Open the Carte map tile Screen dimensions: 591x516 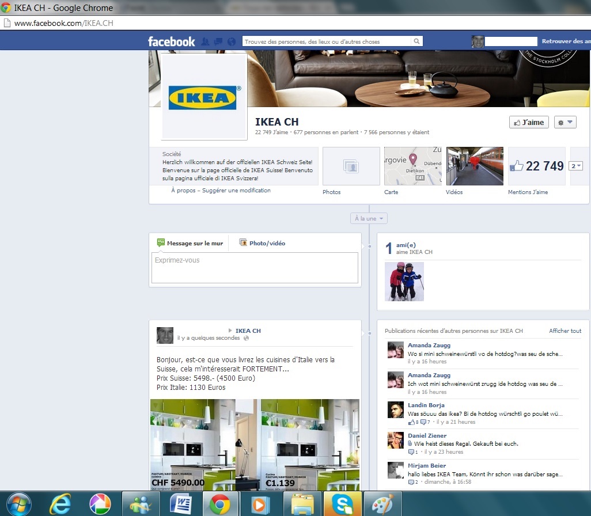click(x=412, y=166)
